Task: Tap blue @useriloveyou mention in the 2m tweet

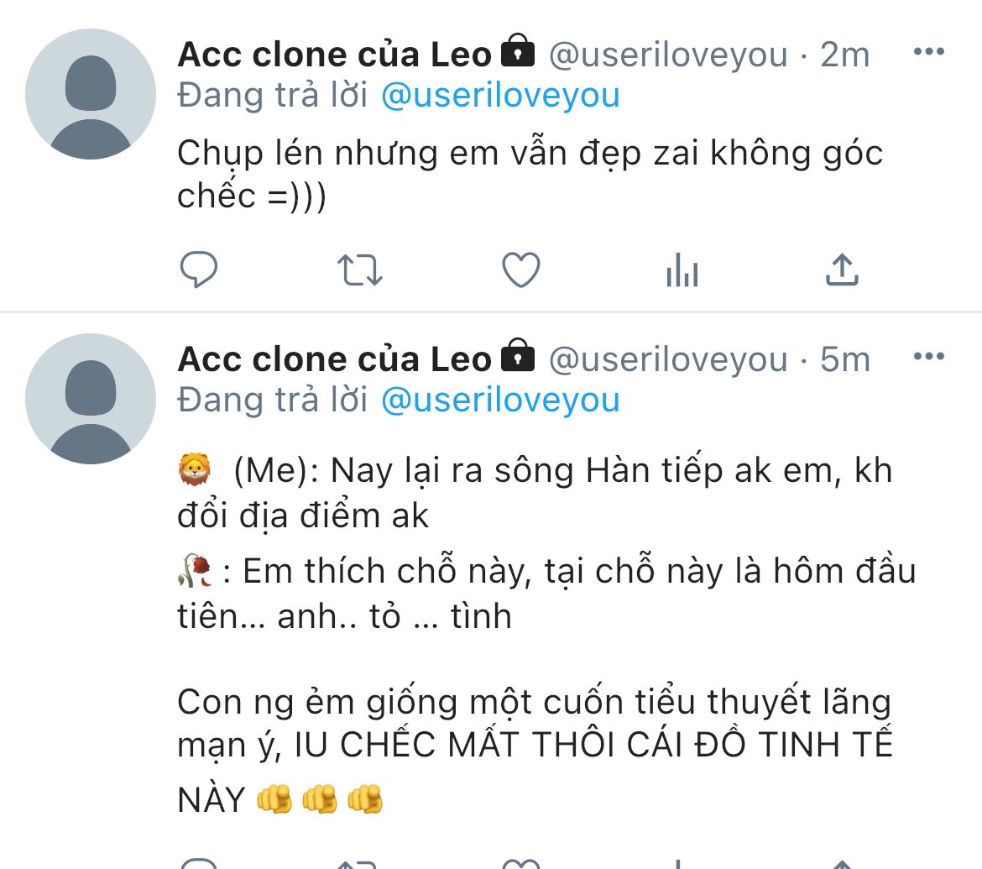Action: (x=500, y=96)
